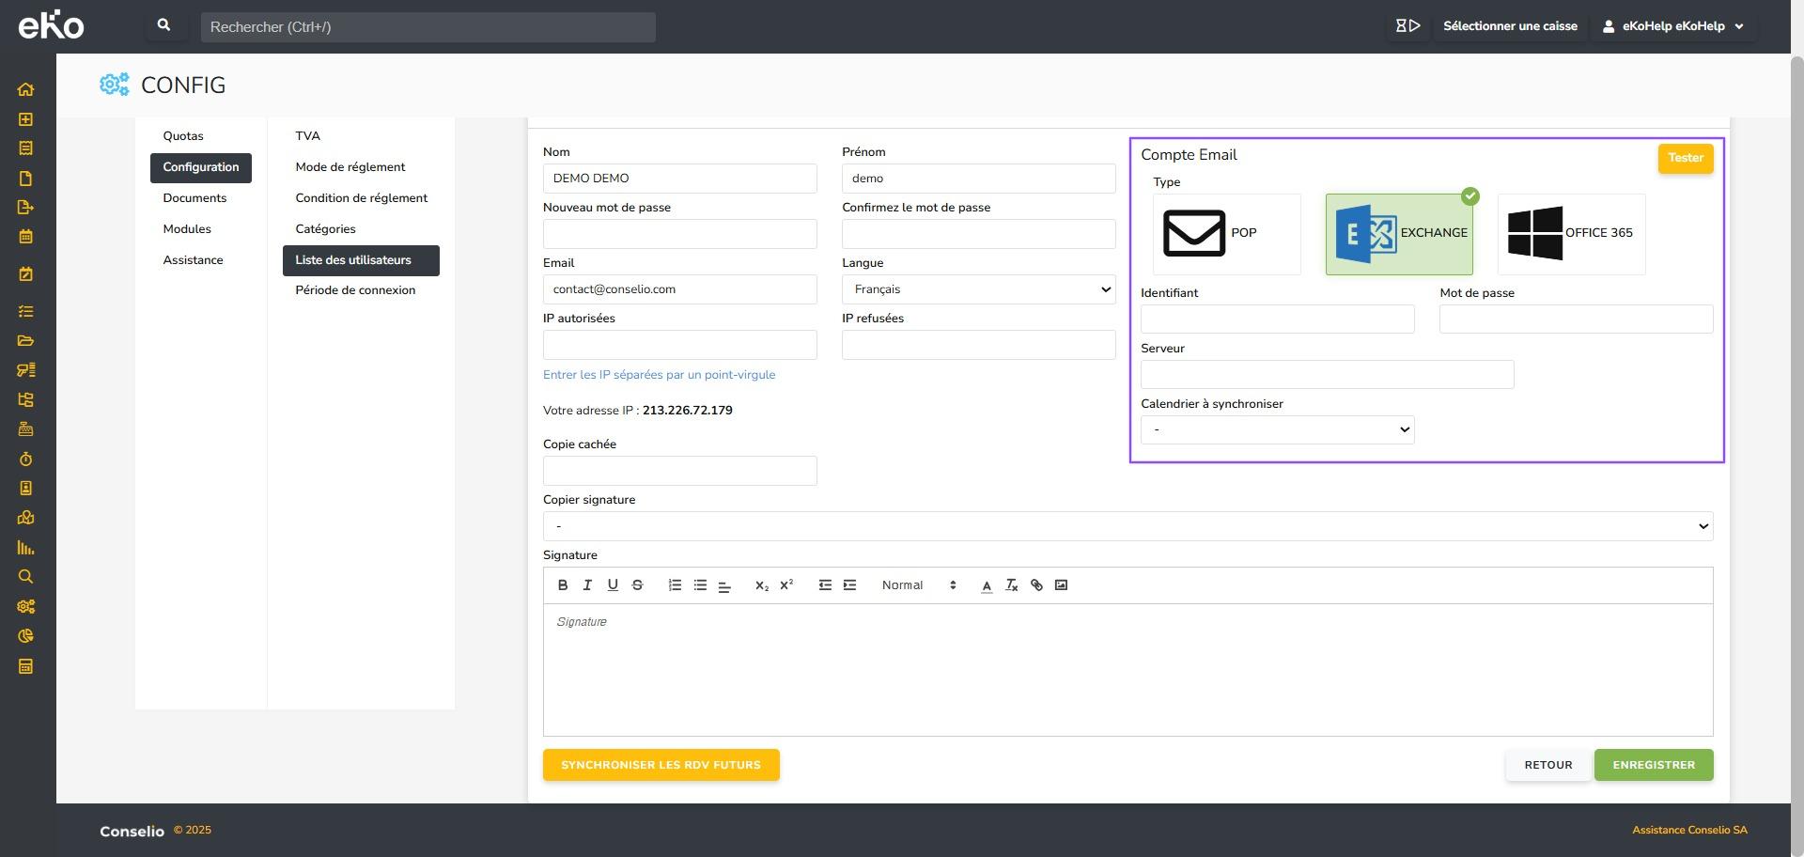Toggle bold formatting in signature editor
This screenshot has width=1804, height=857.
click(563, 585)
